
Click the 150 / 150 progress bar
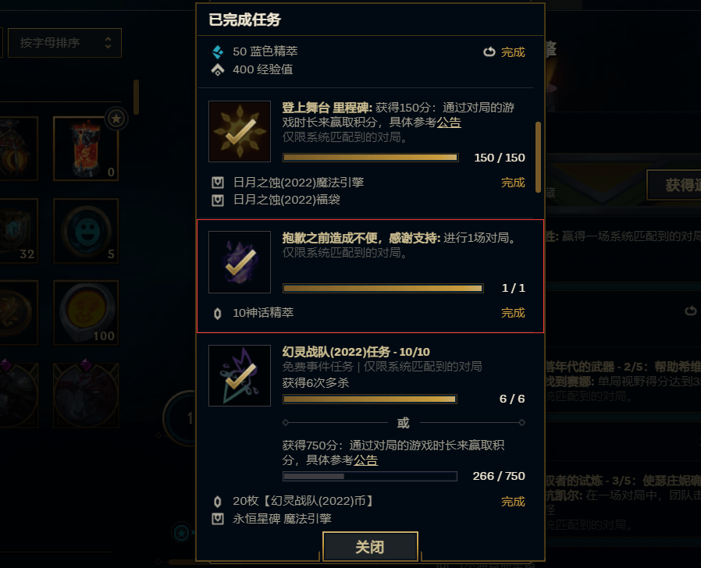pos(371,158)
